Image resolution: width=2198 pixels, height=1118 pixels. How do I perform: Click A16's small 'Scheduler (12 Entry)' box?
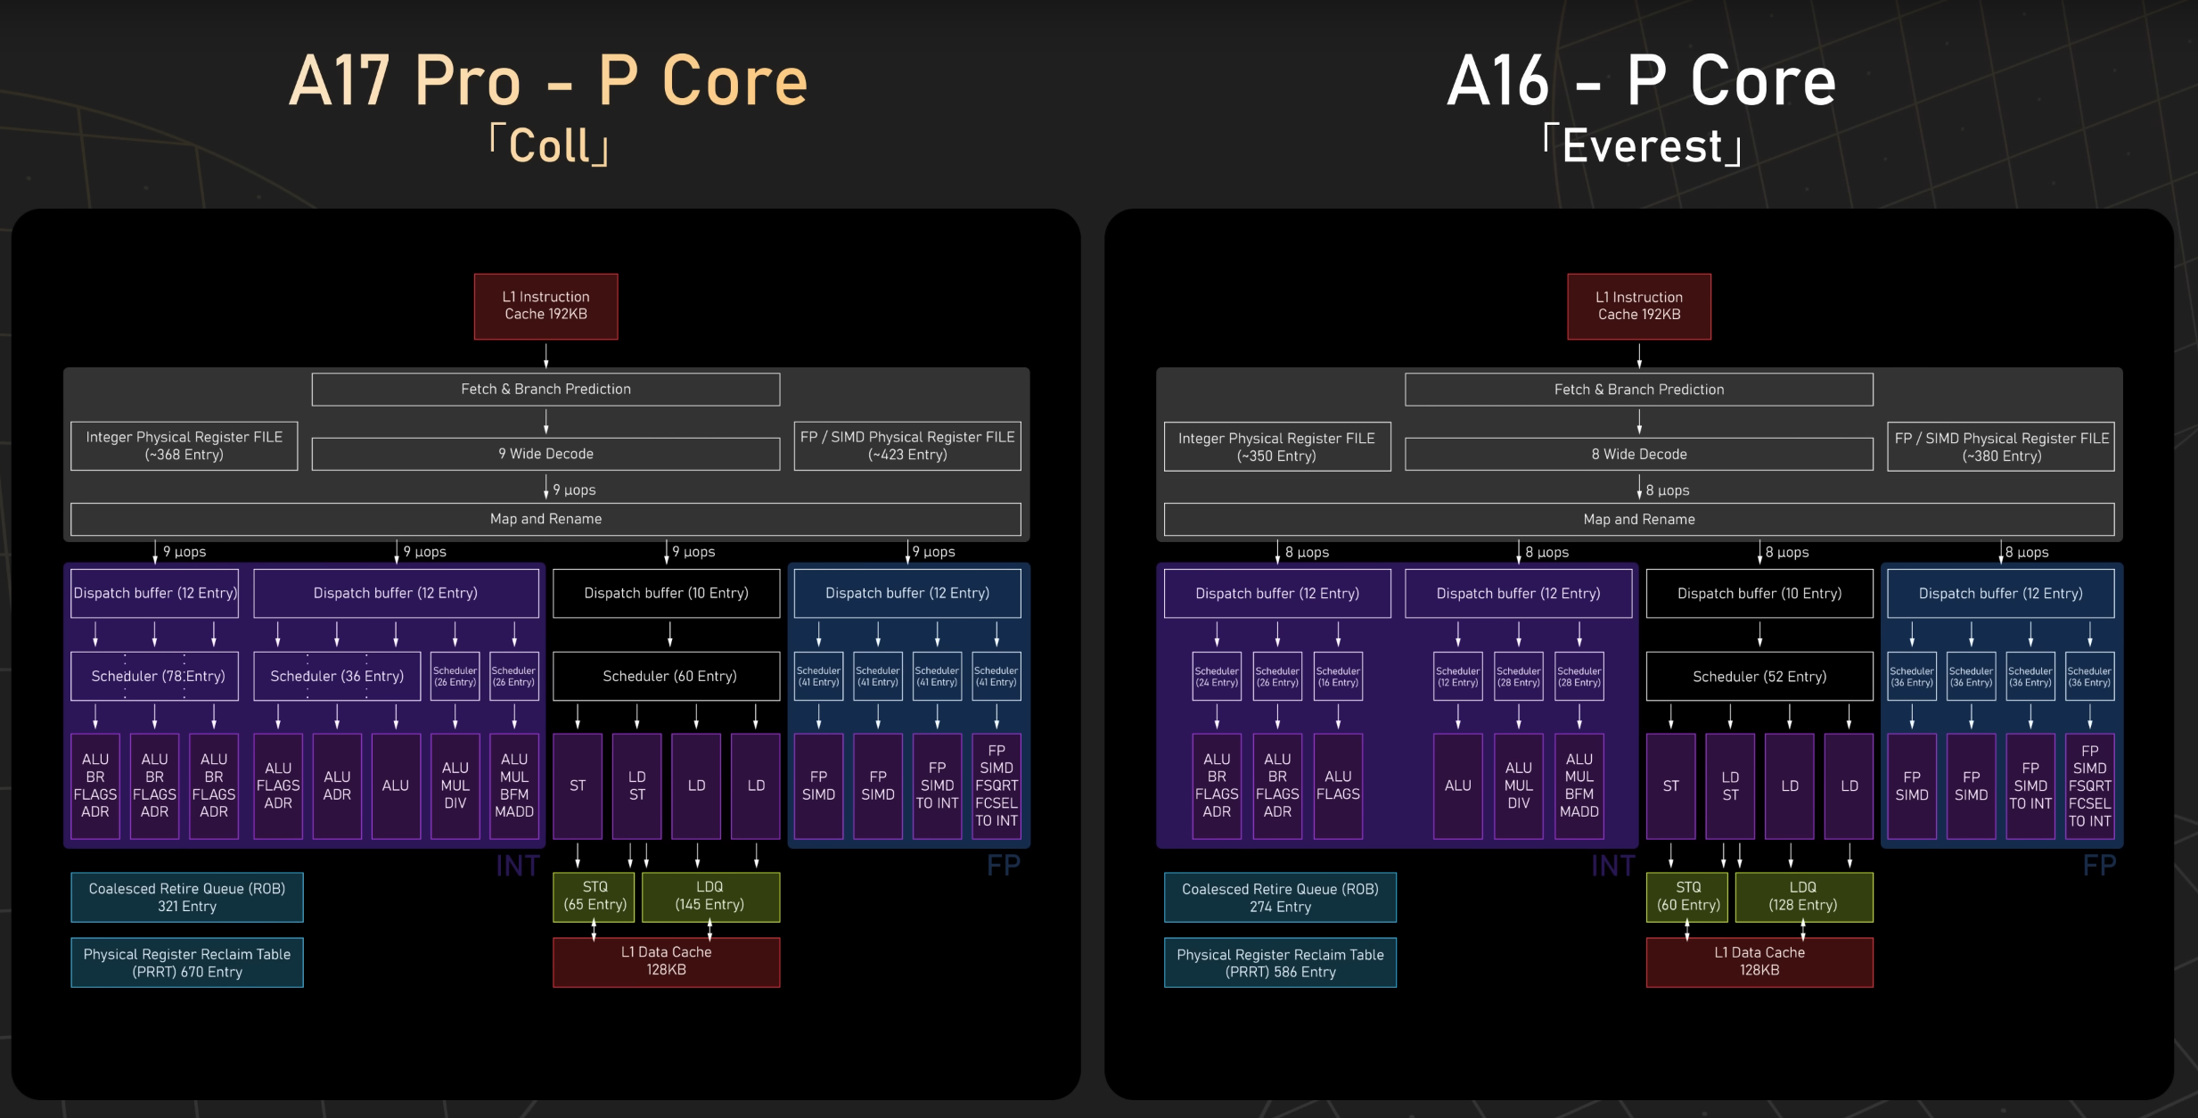click(x=1458, y=676)
